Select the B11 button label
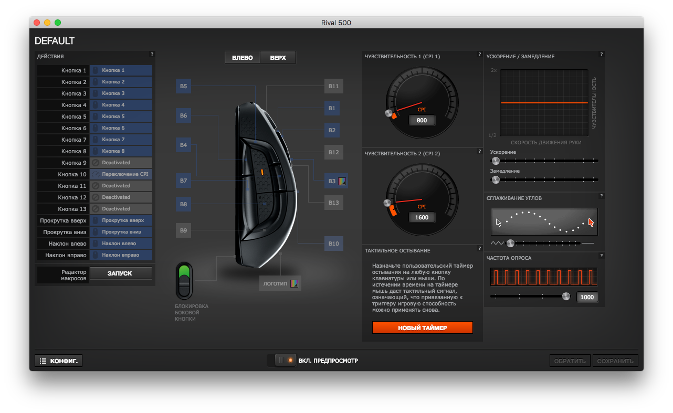This screenshot has height=413, width=673. tap(334, 86)
